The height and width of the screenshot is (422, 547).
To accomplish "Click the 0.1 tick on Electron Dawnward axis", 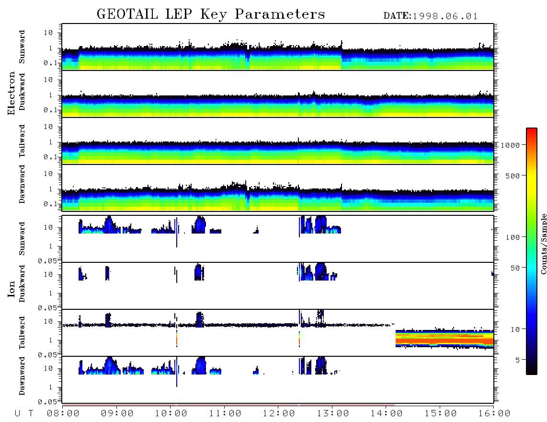I will pyautogui.click(x=50, y=204).
